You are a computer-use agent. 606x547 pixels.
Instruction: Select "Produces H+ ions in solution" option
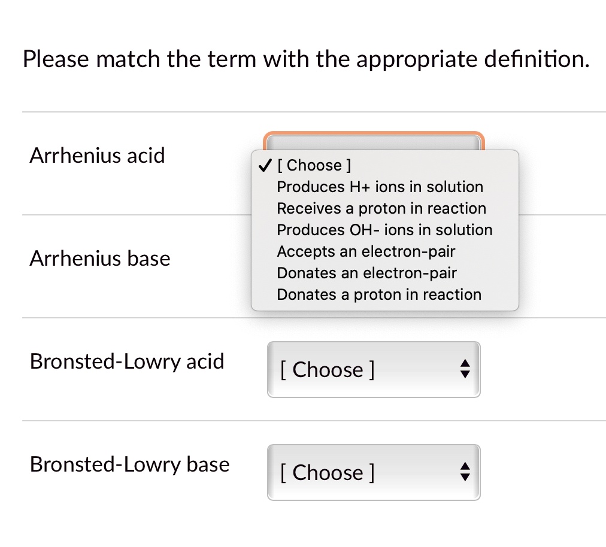pos(380,187)
